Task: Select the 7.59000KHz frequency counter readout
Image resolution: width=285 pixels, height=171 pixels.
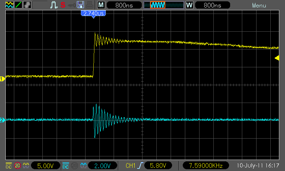Action: point(206,166)
